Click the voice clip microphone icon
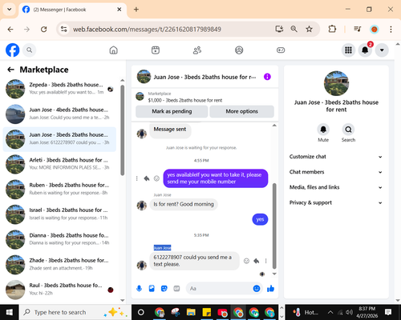Screen dimensions: 401x320 pyautogui.click(x=139, y=288)
